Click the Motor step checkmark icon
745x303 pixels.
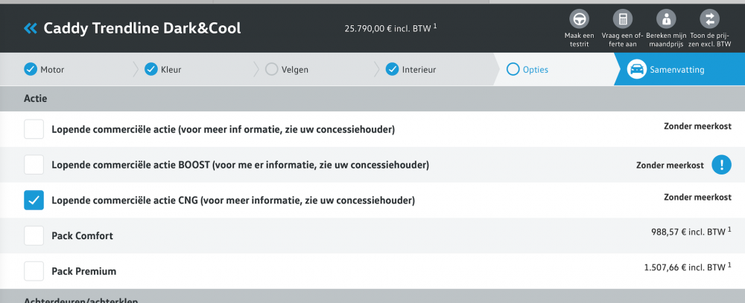click(31, 70)
